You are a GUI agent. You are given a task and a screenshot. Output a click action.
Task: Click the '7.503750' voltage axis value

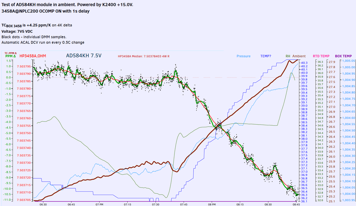pyautogui.click(x=24, y=133)
